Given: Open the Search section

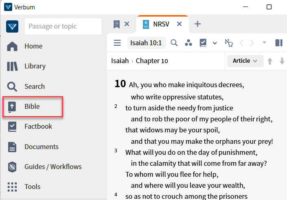Looking at the screenshot, I should point(35,86).
